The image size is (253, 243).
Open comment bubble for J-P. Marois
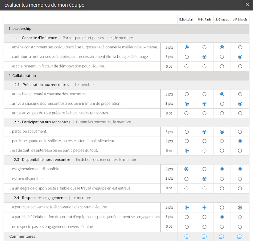240,237
